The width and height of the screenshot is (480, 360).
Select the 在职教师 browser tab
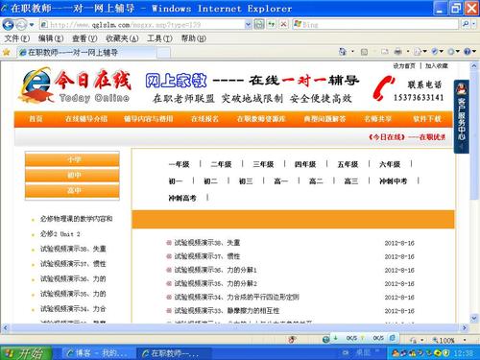coord(86,53)
